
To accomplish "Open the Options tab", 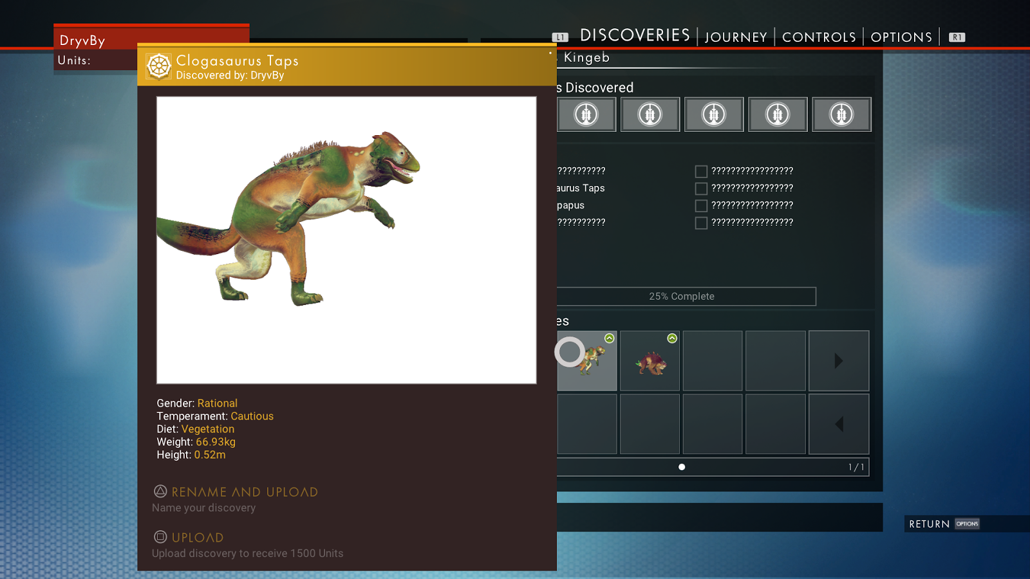I will pos(901,37).
